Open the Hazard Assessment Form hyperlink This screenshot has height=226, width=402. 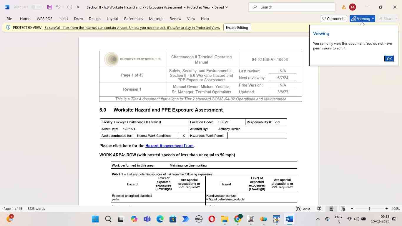point(170,146)
